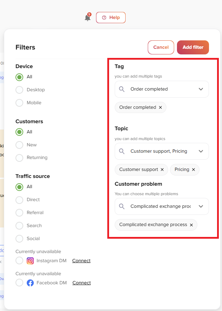Click the Facebook DM logo icon

click(30, 283)
